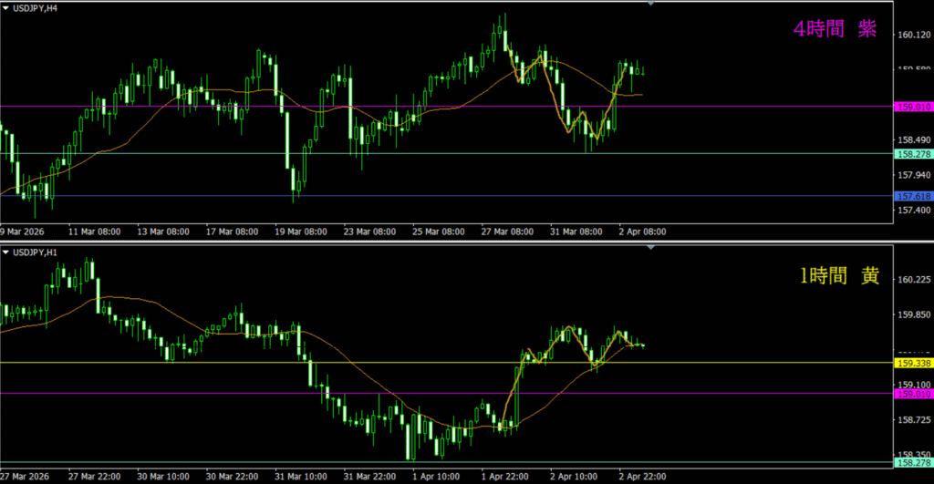The image size is (934, 484).
Task: Click 1 Apr 22:00 on H1 time axis
Action: pyautogui.click(x=507, y=476)
